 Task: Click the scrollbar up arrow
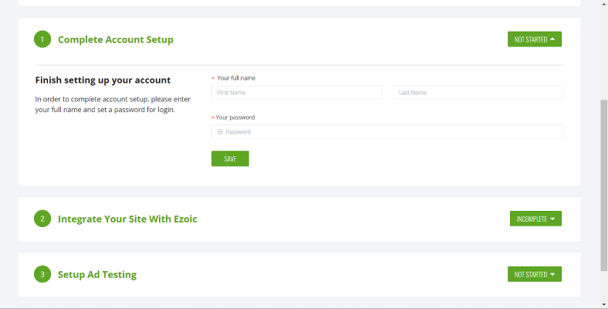click(604, 3)
